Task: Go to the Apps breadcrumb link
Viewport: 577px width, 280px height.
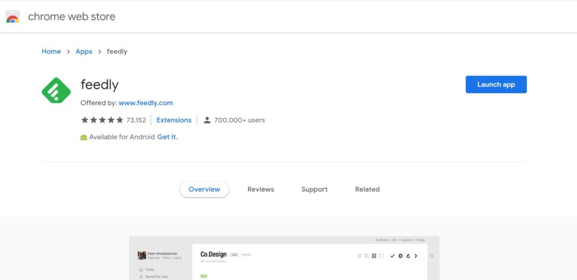Action: (x=84, y=51)
